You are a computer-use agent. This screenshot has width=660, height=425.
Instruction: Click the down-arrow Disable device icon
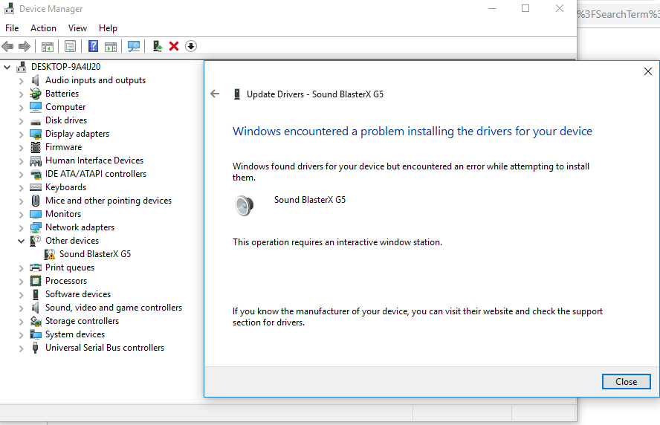click(x=191, y=46)
